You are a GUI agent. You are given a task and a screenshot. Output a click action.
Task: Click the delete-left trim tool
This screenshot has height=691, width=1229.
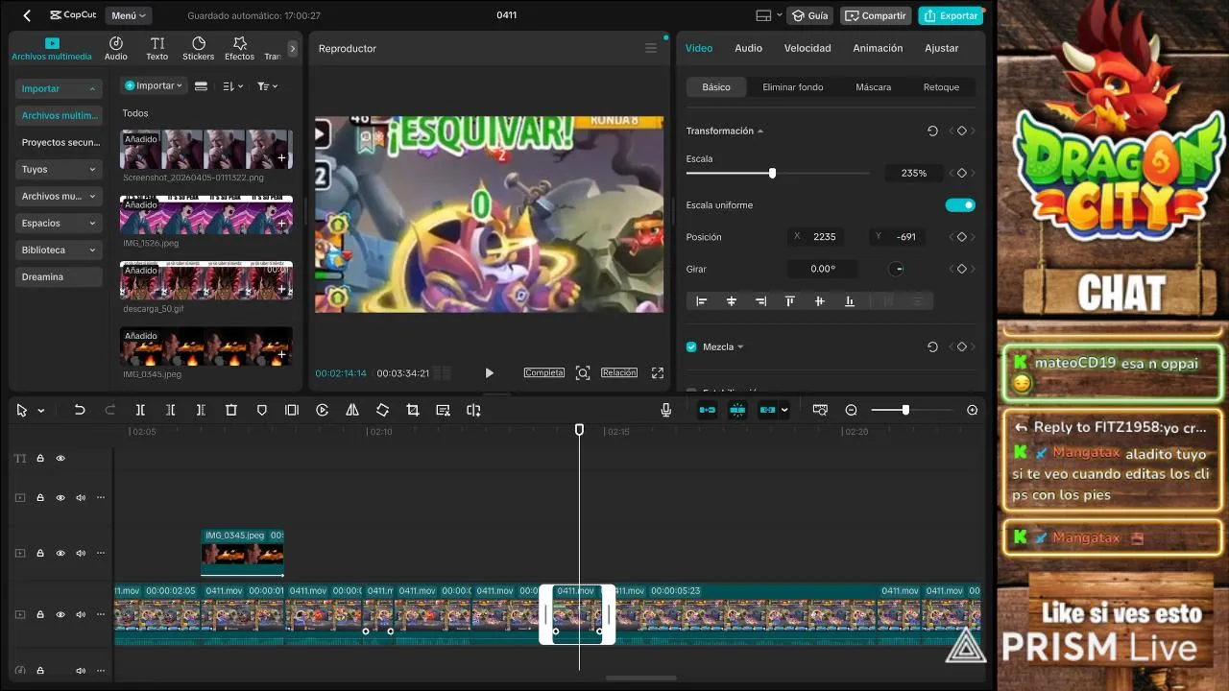(170, 410)
